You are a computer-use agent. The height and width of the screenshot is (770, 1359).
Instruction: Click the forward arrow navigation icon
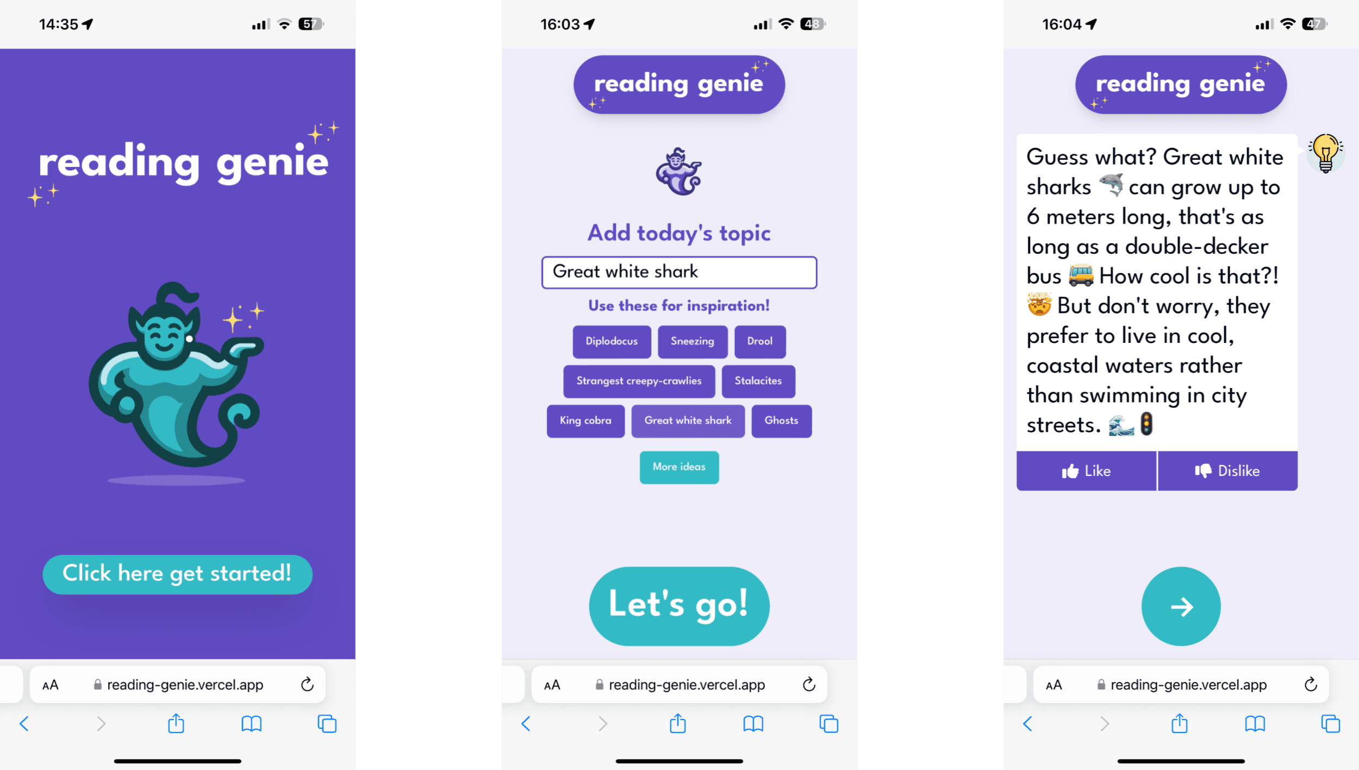(x=1181, y=606)
